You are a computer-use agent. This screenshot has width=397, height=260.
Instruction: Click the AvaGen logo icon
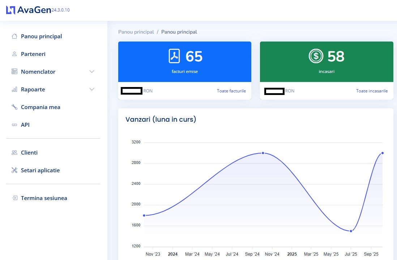click(x=11, y=10)
